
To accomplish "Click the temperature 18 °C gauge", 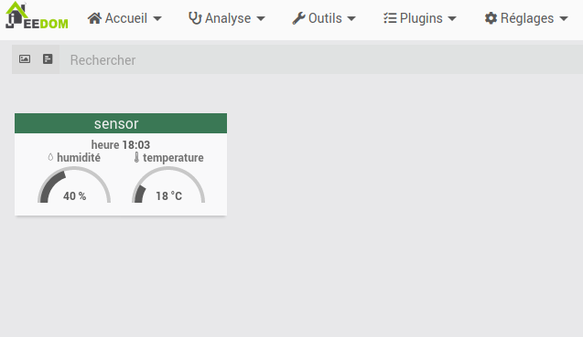I will pos(168,184).
